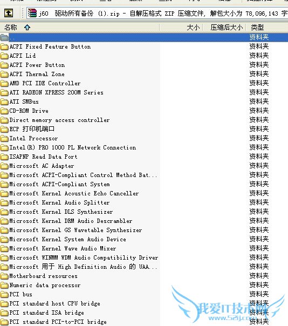This screenshot has height=326, width=288.
Task: Click folder icon of Microsoft Kernel DLS Synthesizer
Action: tap(4, 212)
